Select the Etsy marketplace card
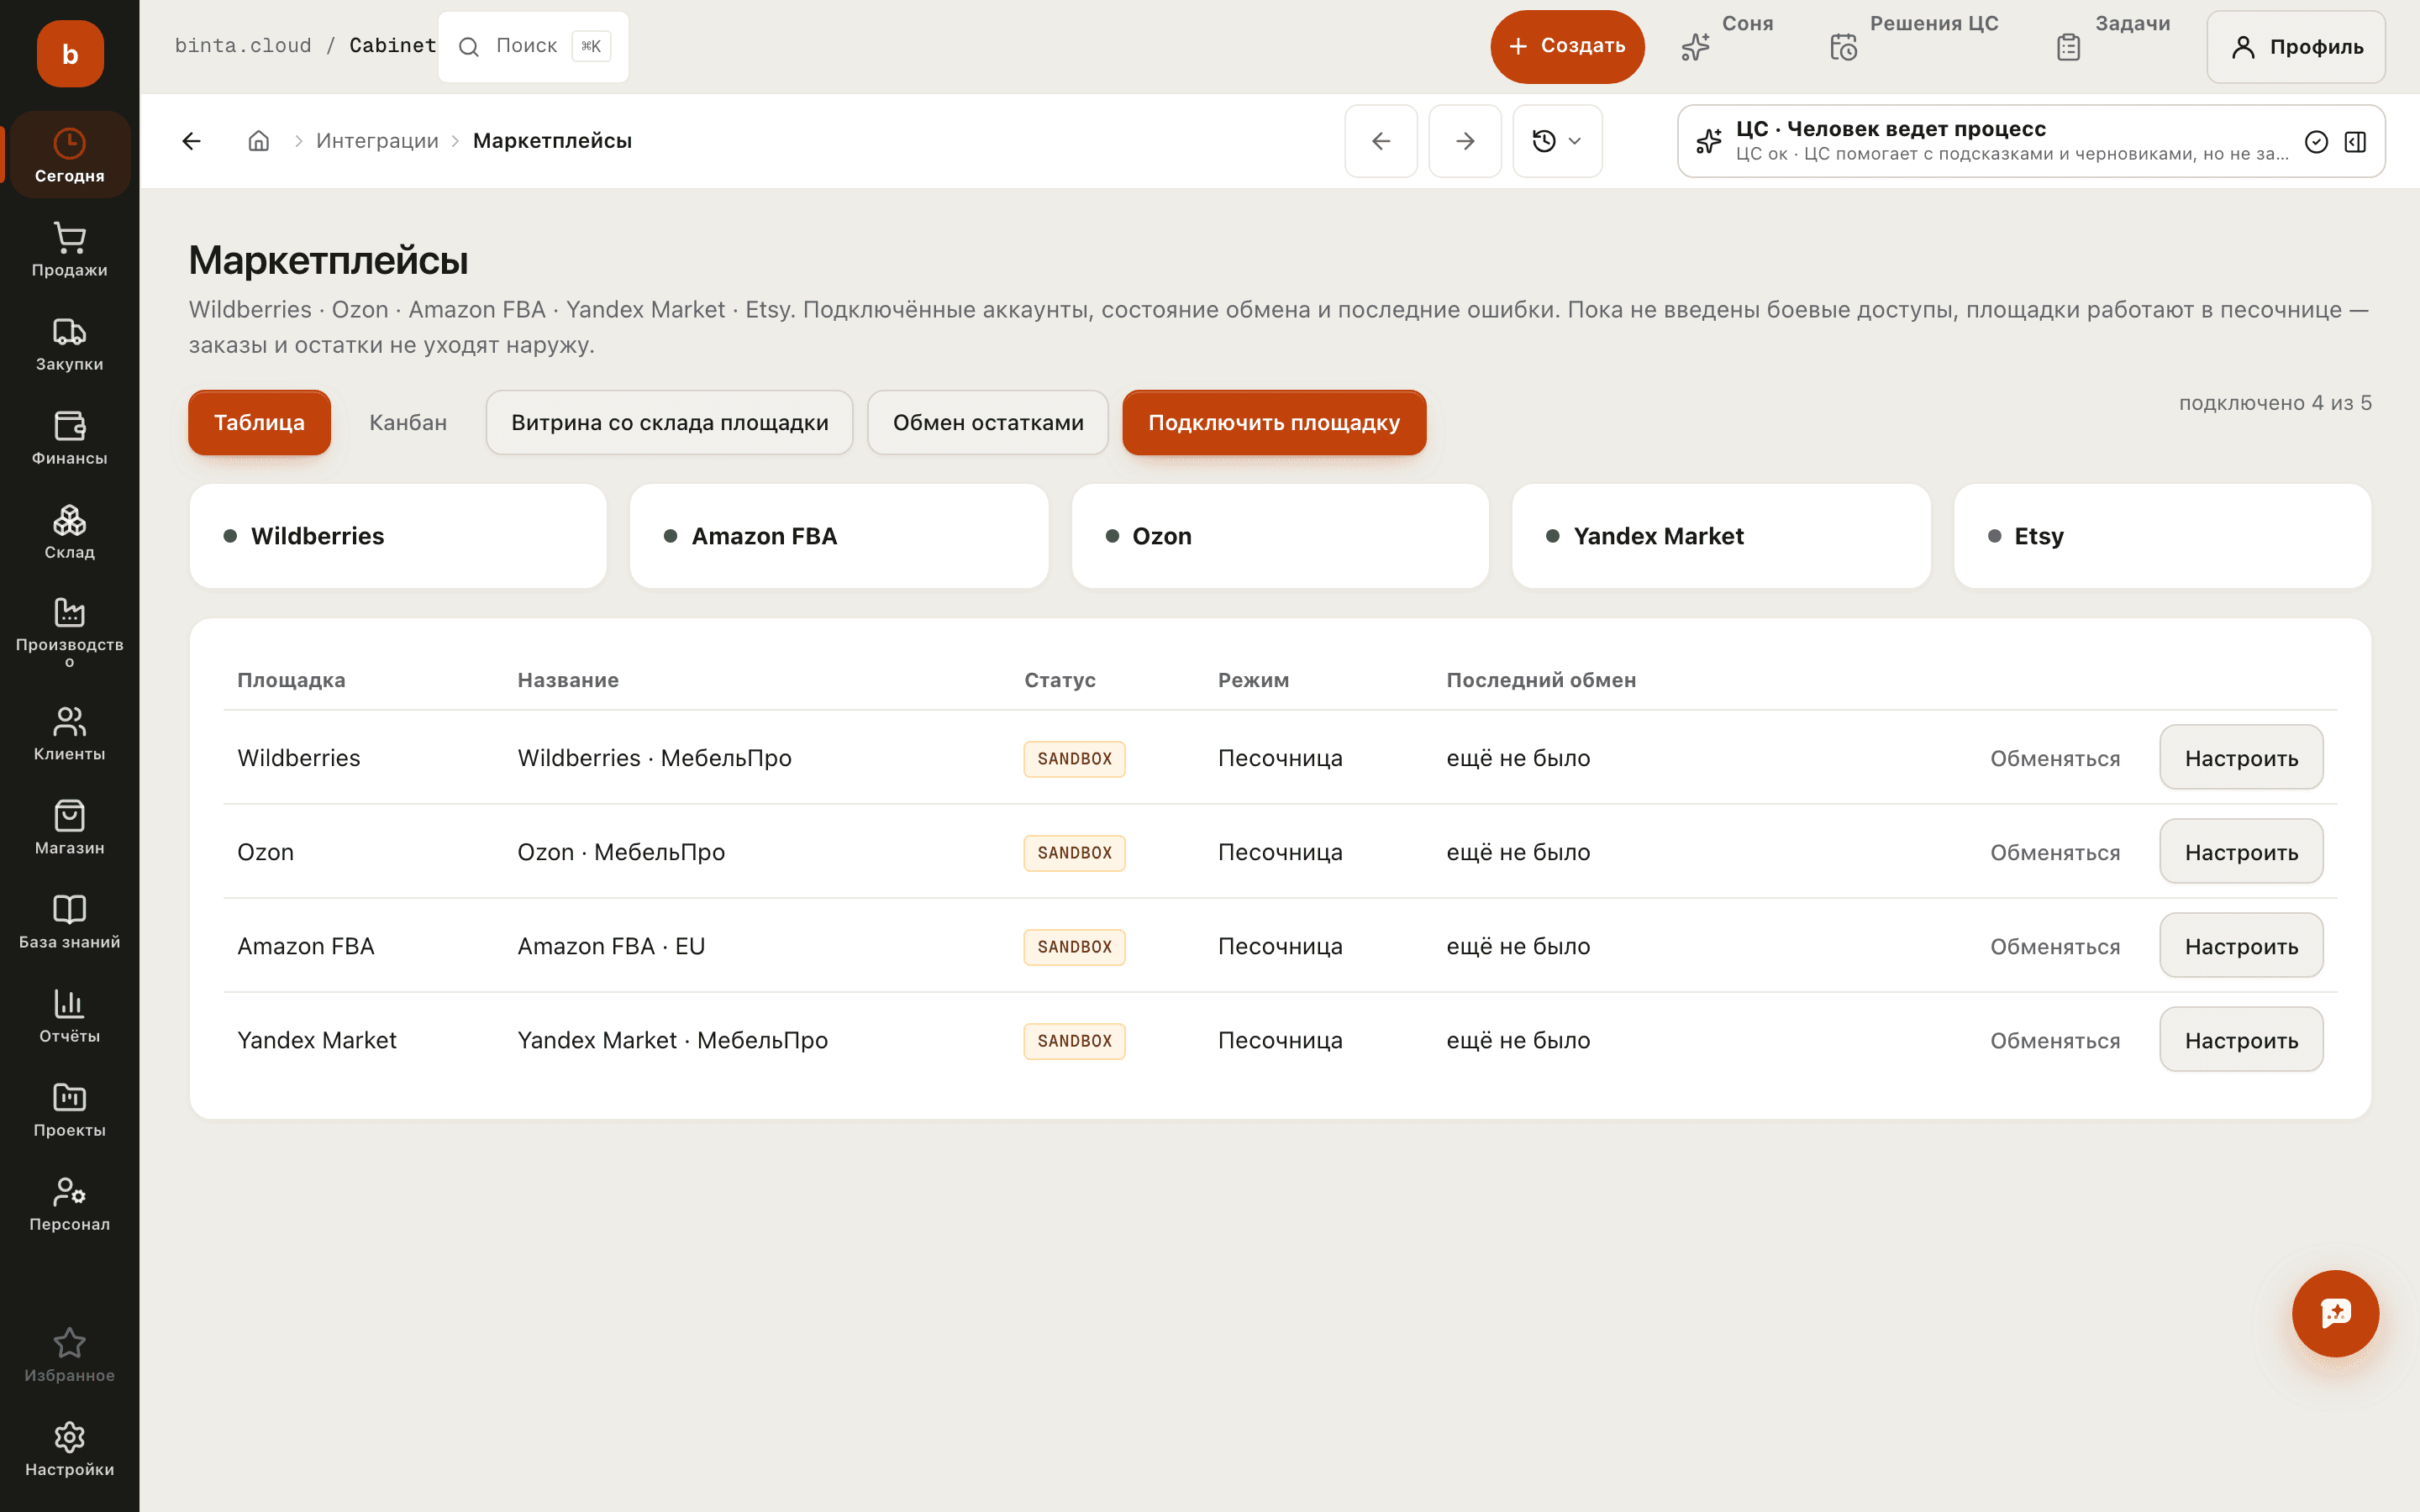The image size is (2420, 1512). coord(2162,536)
